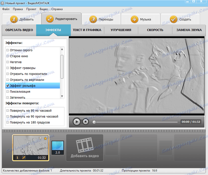Click effects list scroll down arrow
The image size is (208, 175).
[62, 96]
